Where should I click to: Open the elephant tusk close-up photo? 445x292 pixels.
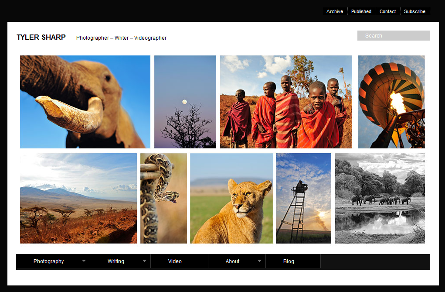85,102
